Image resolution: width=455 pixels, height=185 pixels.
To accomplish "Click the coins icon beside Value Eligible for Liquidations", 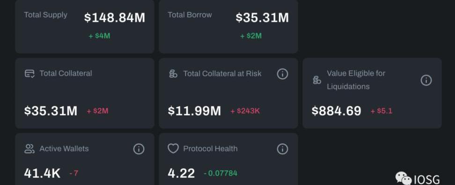I will 317,80.
